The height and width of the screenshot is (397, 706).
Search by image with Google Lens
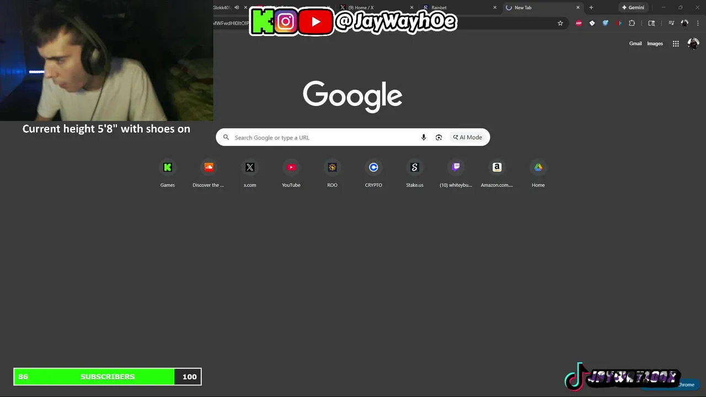438,137
